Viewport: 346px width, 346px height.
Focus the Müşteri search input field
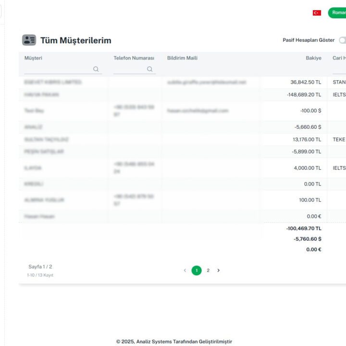point(58,69)
